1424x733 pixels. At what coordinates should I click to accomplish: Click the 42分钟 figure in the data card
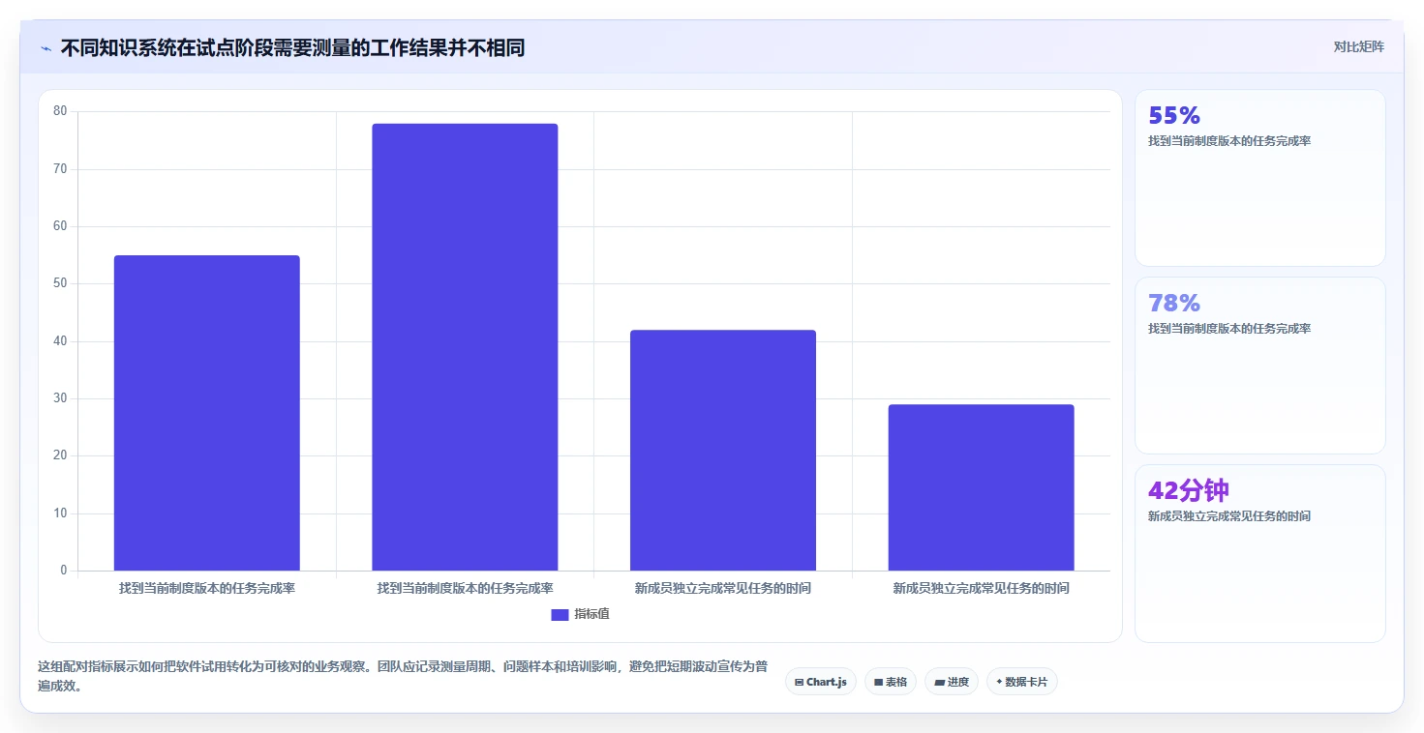coord(1189,490)
